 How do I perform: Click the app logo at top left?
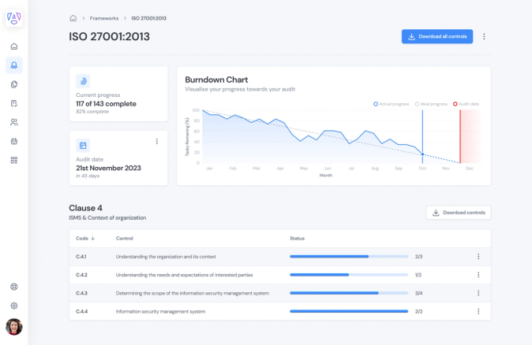point(14,17)
